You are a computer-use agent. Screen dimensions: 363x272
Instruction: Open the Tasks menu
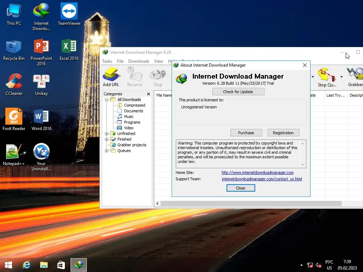click(x=107, y=61)
